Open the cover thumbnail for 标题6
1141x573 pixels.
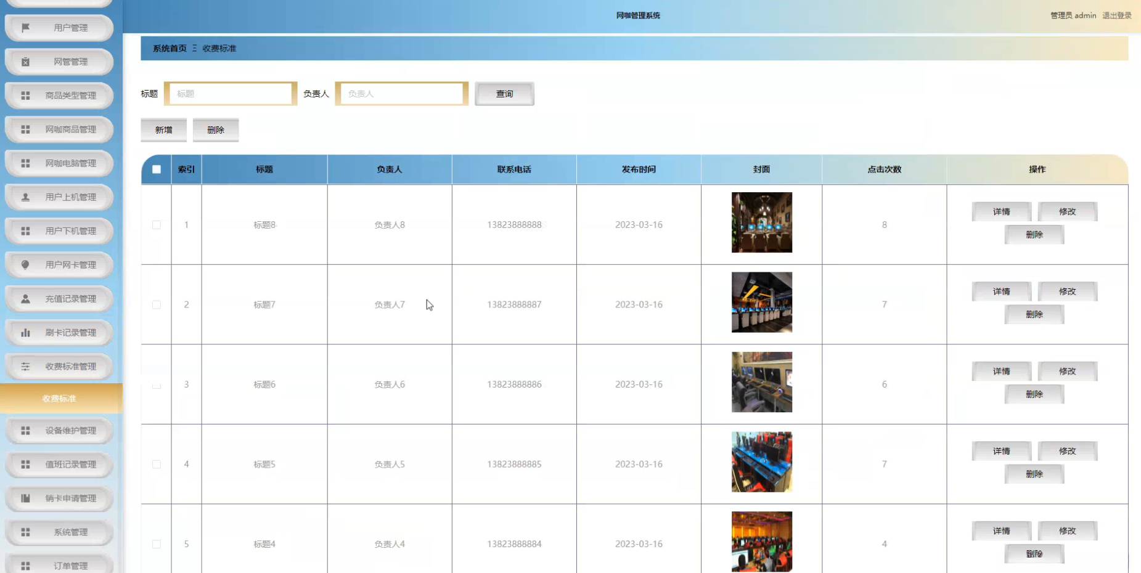[x=762, y=382]
